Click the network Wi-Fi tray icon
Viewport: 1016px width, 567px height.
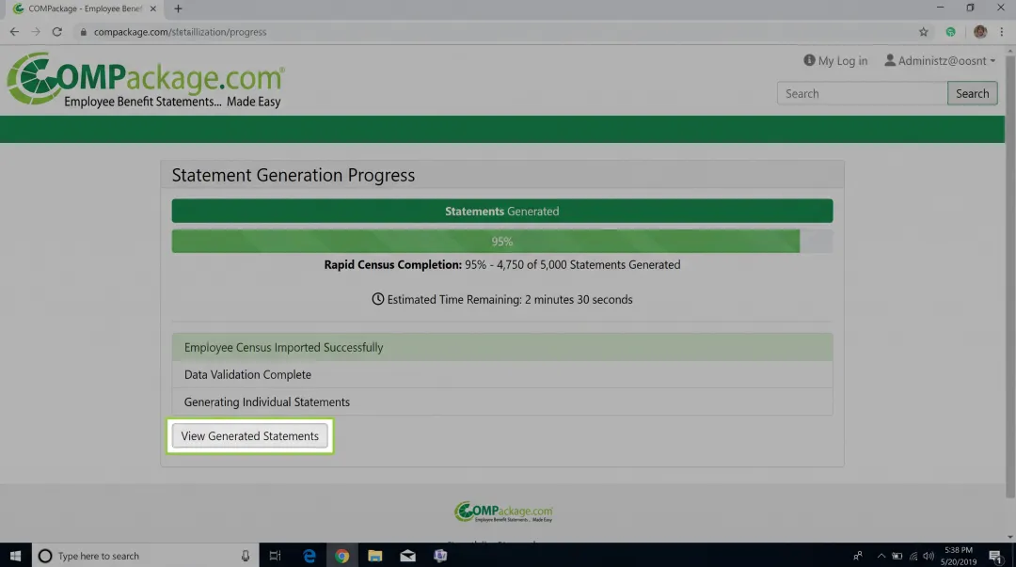coord(913,556)
